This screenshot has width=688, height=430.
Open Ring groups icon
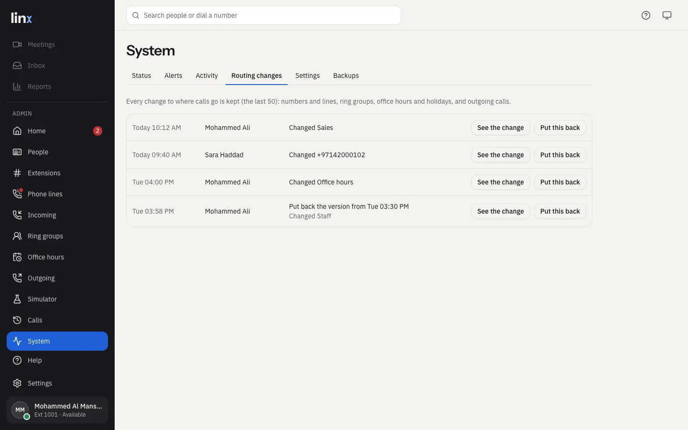17,236
